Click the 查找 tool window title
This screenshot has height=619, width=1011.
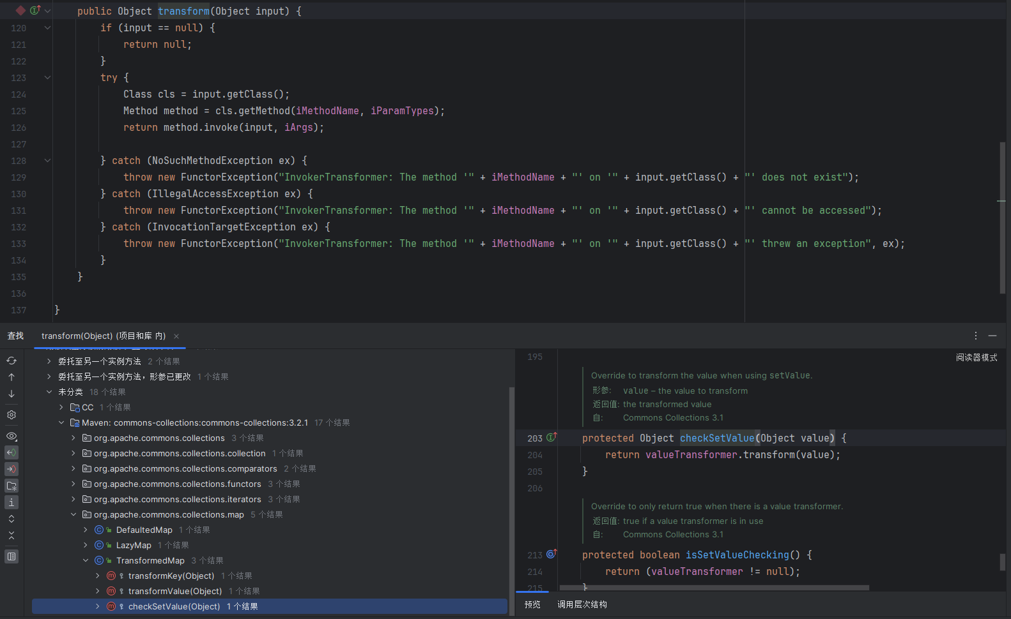(15, 336)
